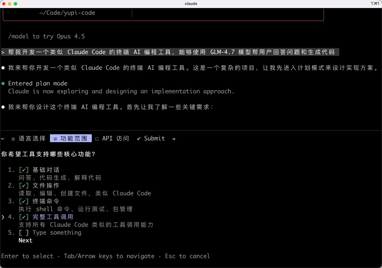This screenshot has width=382, height=268.
Task: Select the 功能范围 tab
Action: [x=71, y=138]
